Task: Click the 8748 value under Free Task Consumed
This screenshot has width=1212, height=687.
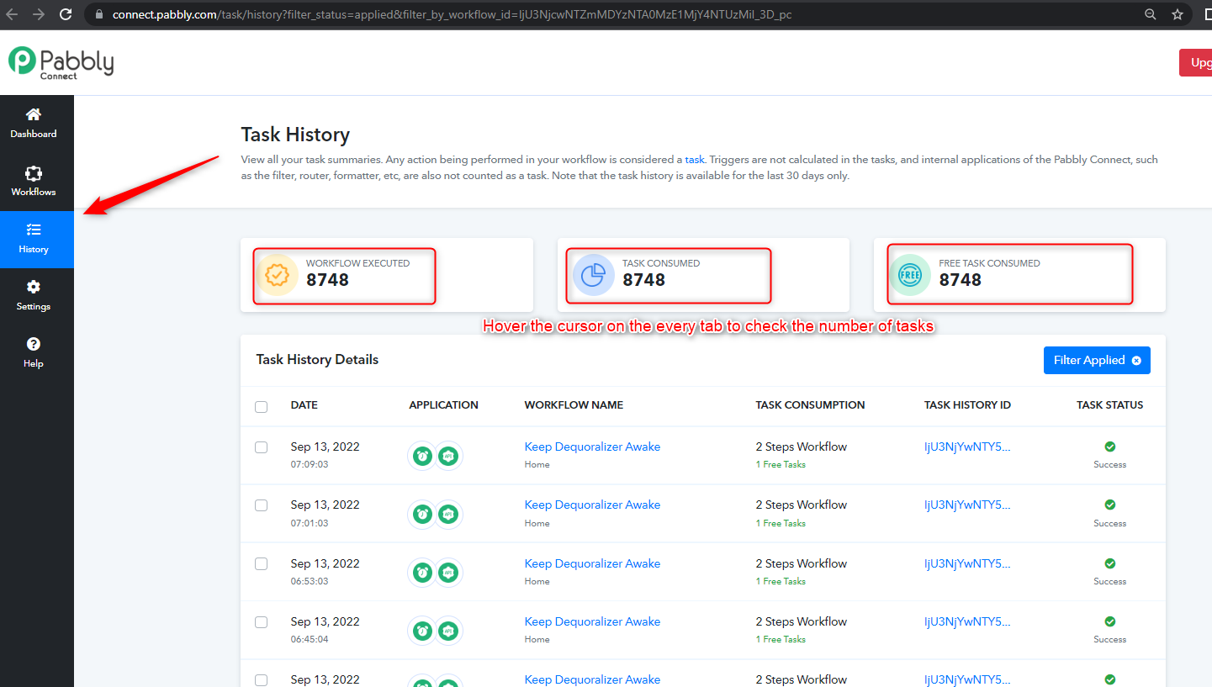Action: pyautogui.click(x=960, y=280)
